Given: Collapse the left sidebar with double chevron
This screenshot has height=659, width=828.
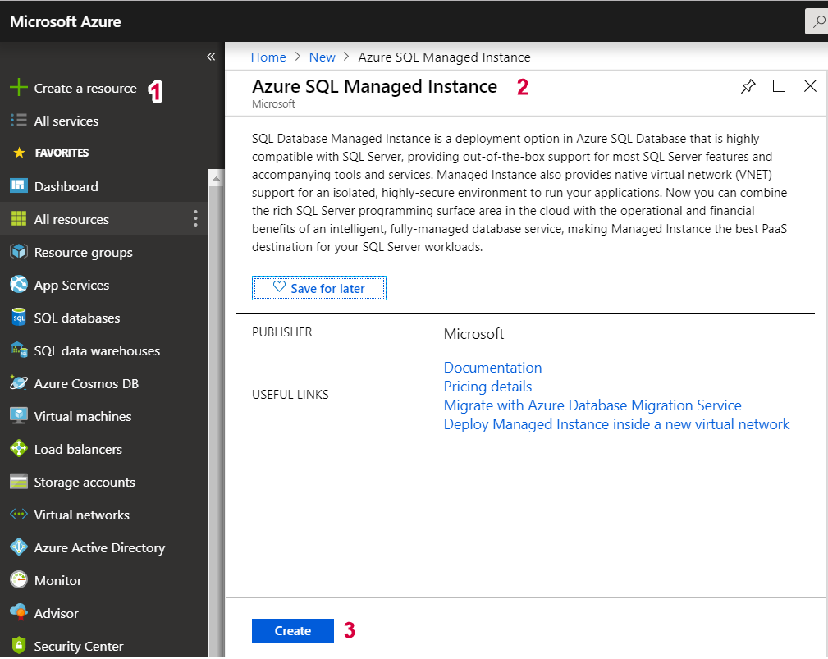Looking at the screenshot, I should tap(211, 57).
